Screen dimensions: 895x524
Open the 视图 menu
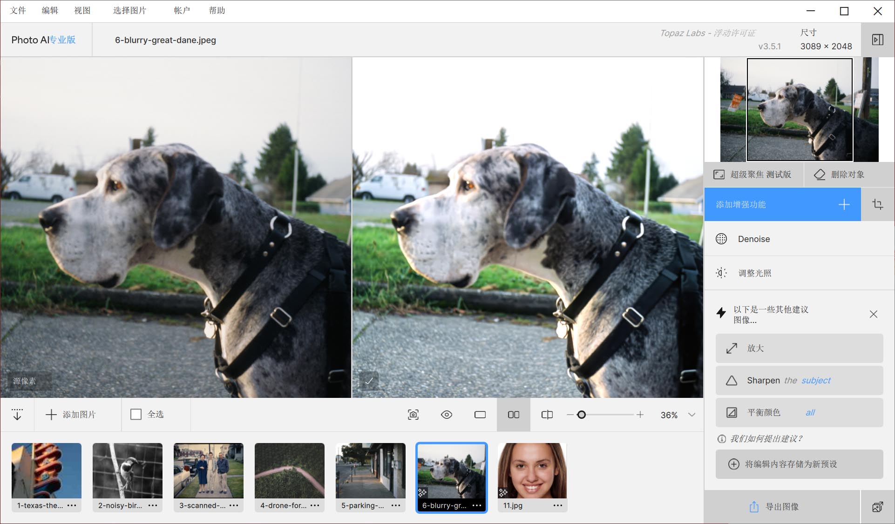(82, 10)
